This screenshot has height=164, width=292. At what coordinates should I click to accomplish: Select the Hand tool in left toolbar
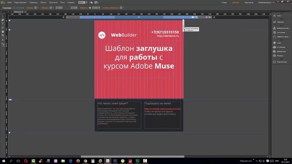(3, 31)
